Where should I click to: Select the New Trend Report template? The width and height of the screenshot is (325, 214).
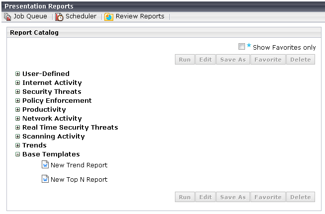79,165
